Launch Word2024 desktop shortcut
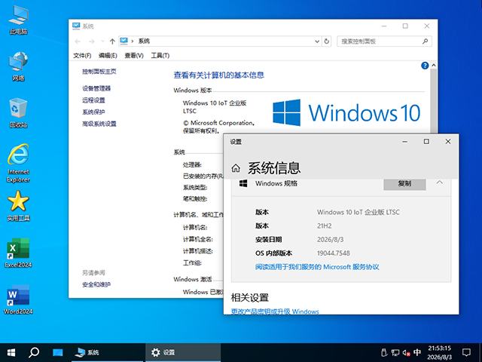 (x=18, y=299)
